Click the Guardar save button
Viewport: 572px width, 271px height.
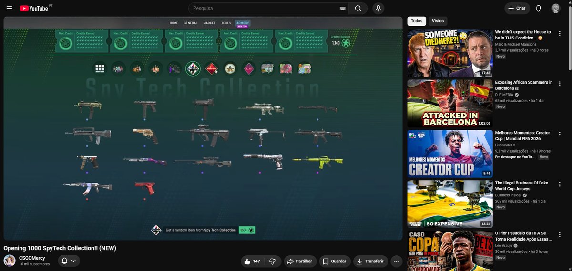(x=334, y=261)
